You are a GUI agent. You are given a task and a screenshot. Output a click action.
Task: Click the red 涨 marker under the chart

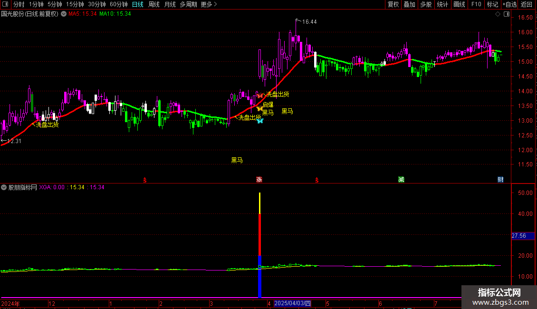[x=259, y=180]
